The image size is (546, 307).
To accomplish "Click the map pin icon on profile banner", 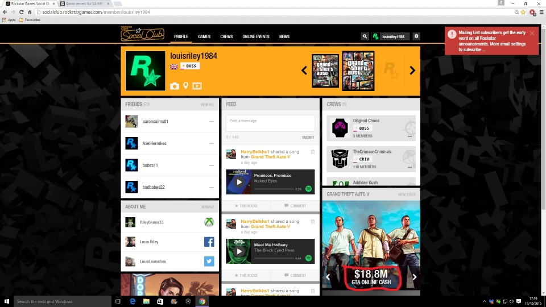I will [185, 86].
